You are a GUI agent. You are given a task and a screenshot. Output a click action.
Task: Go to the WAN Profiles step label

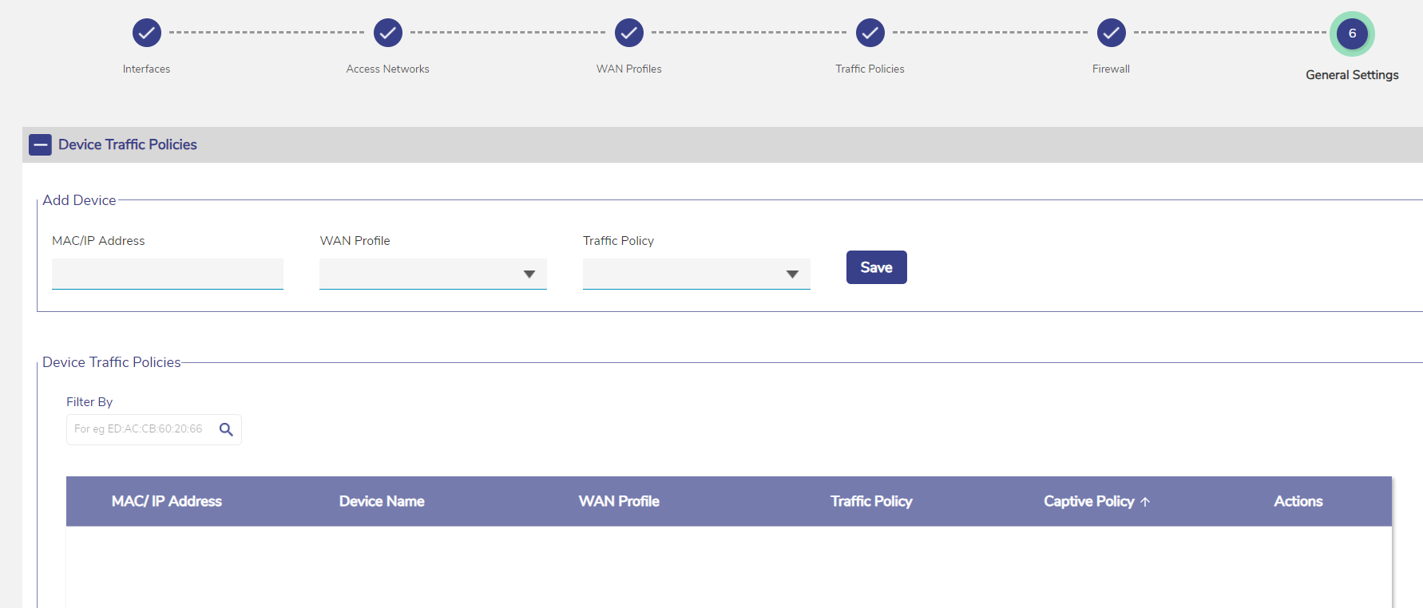pyautogui.click(x=629, y=69)
